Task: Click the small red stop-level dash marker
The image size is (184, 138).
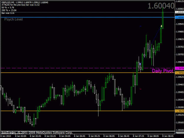Action: tap(141, 89)
